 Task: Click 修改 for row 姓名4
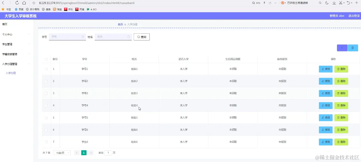click(x=326, y=105)
